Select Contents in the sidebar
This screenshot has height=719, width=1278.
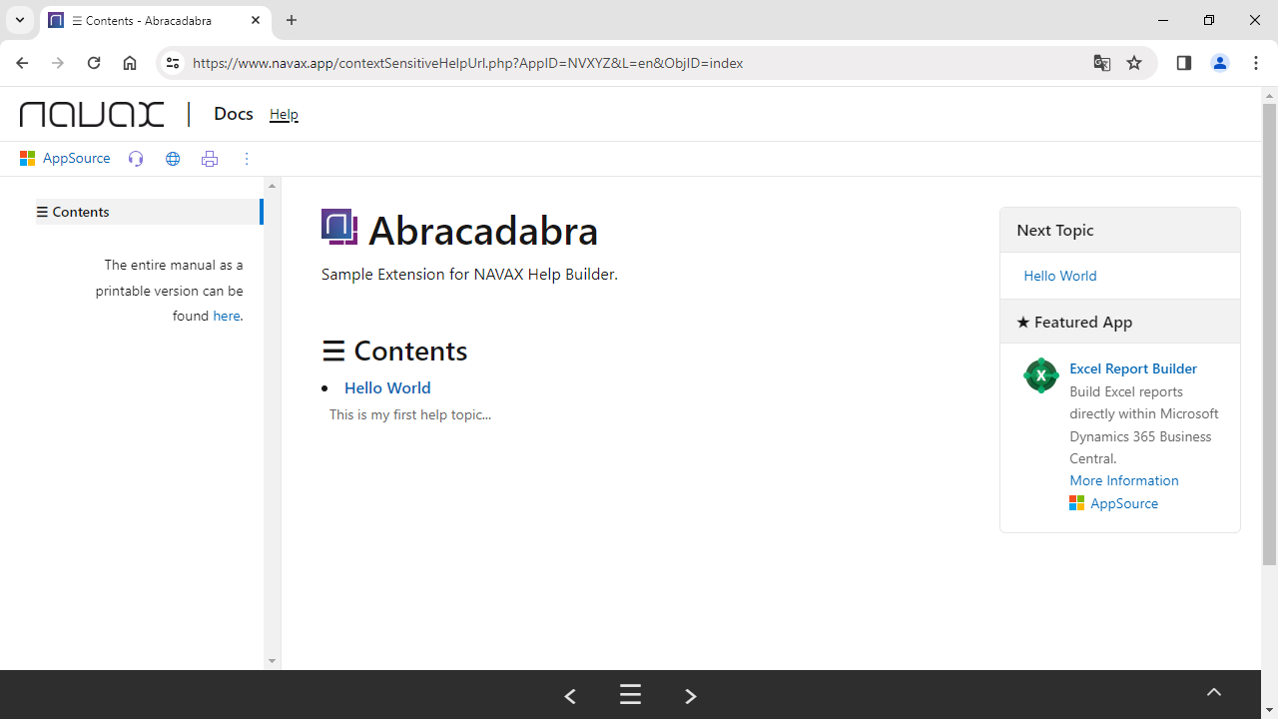[x=148, y=212]
